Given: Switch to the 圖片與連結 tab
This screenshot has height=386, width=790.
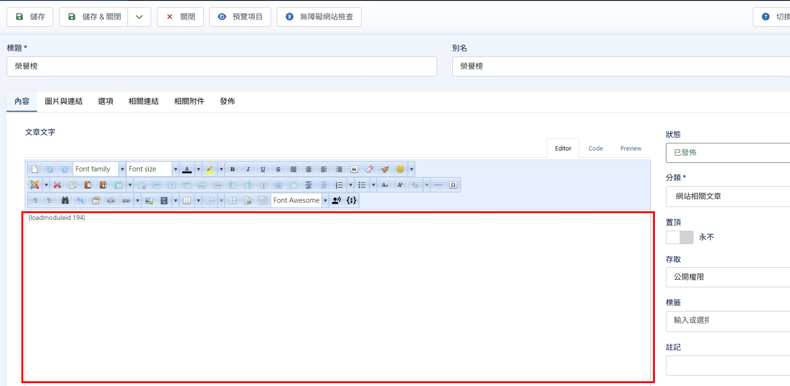Looking at the screenshot, I should pyautogui.click(x=64, y=101).
